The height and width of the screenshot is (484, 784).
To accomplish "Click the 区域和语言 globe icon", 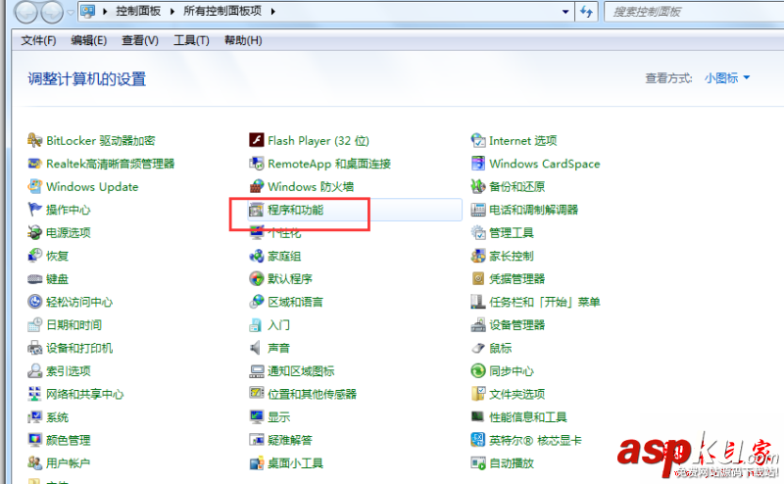I will tap(257, 302).
